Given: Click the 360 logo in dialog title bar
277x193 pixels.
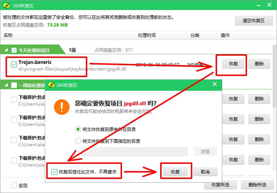Looking at the screenshot, I should click(51, 85).
